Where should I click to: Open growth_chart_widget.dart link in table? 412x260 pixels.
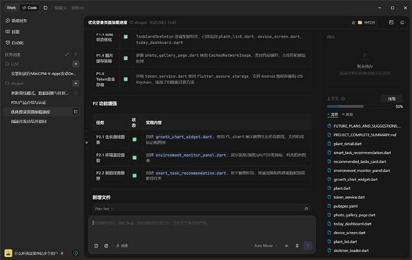[x=184, y=137]
